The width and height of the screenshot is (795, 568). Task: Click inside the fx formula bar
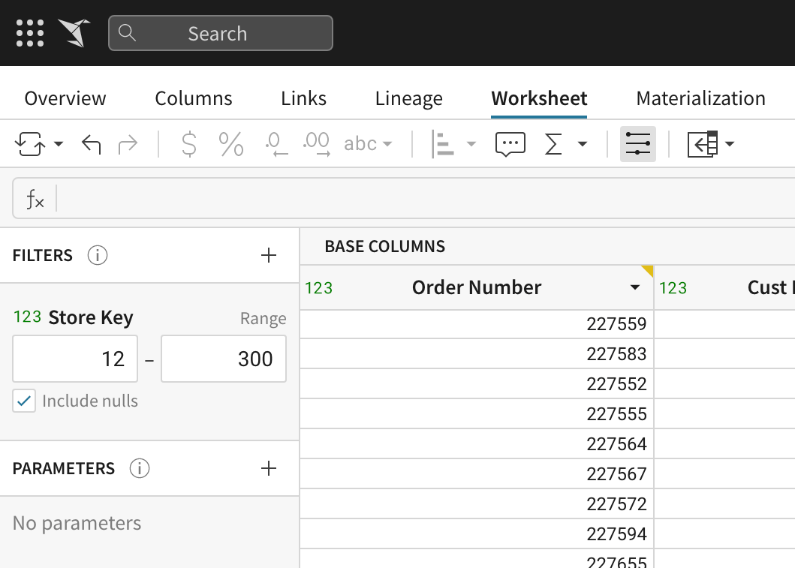(x=425, y=198)
